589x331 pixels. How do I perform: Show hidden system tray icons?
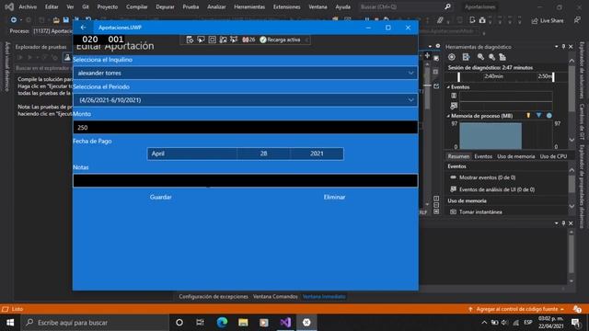click(484, 323)
